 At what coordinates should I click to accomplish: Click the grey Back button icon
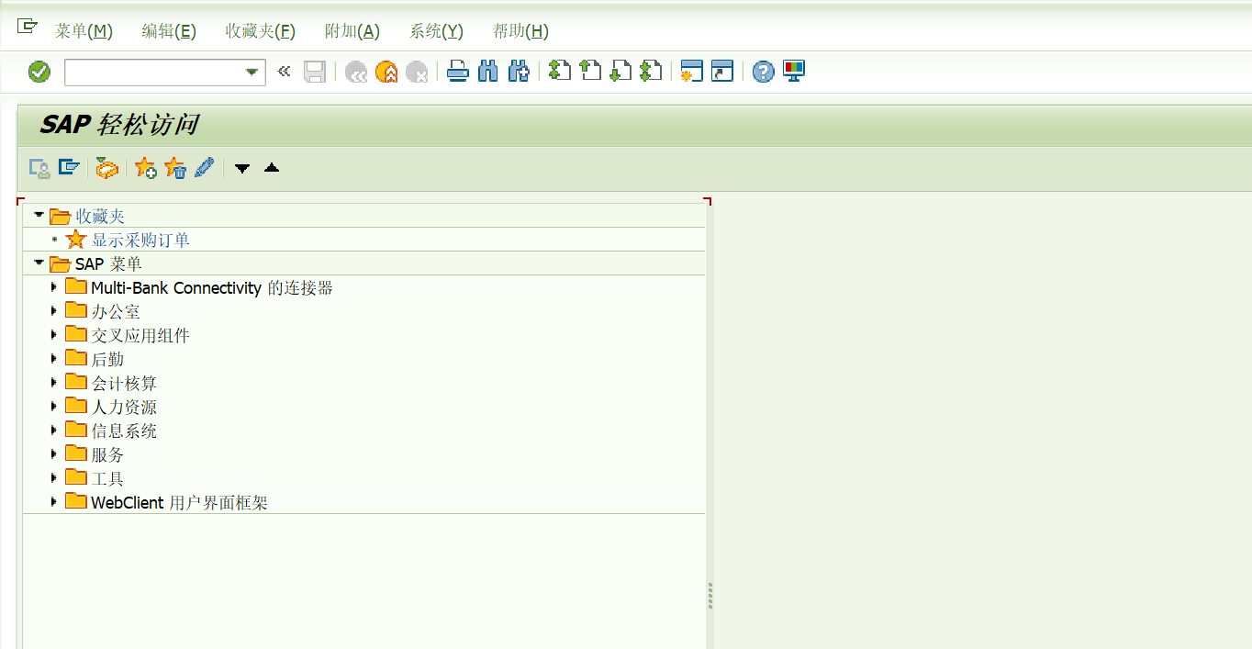[356, 72]
